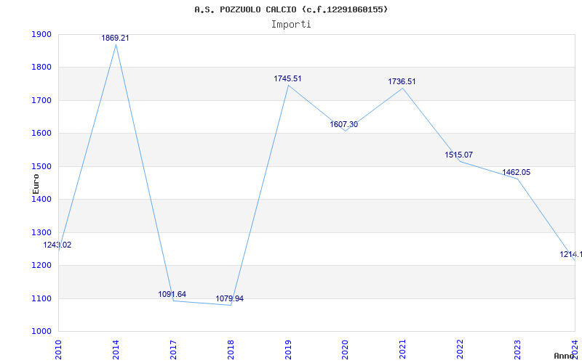This screenshot has height=363, width=582.
Task: Click the 1700 y-axis value
Action: tap(41, 100)
